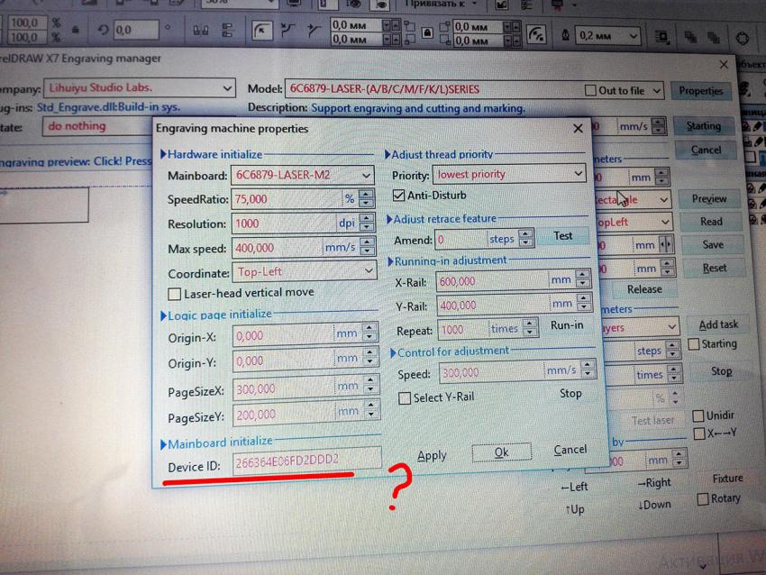Uncheck the Anti-Disturb checkbox
Screen dimensions: 766x575
399,196
